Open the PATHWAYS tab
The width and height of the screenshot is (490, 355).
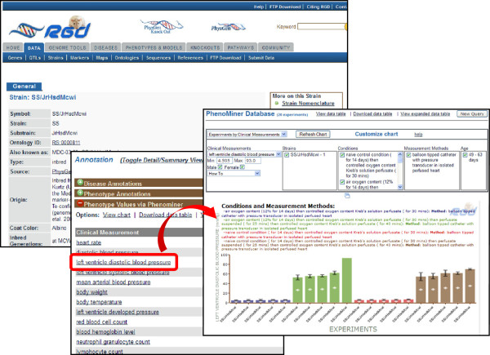[x=241, y=47]
